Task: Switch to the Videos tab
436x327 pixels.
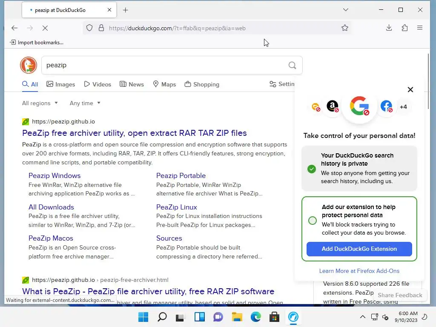Action: coord(98,84)
